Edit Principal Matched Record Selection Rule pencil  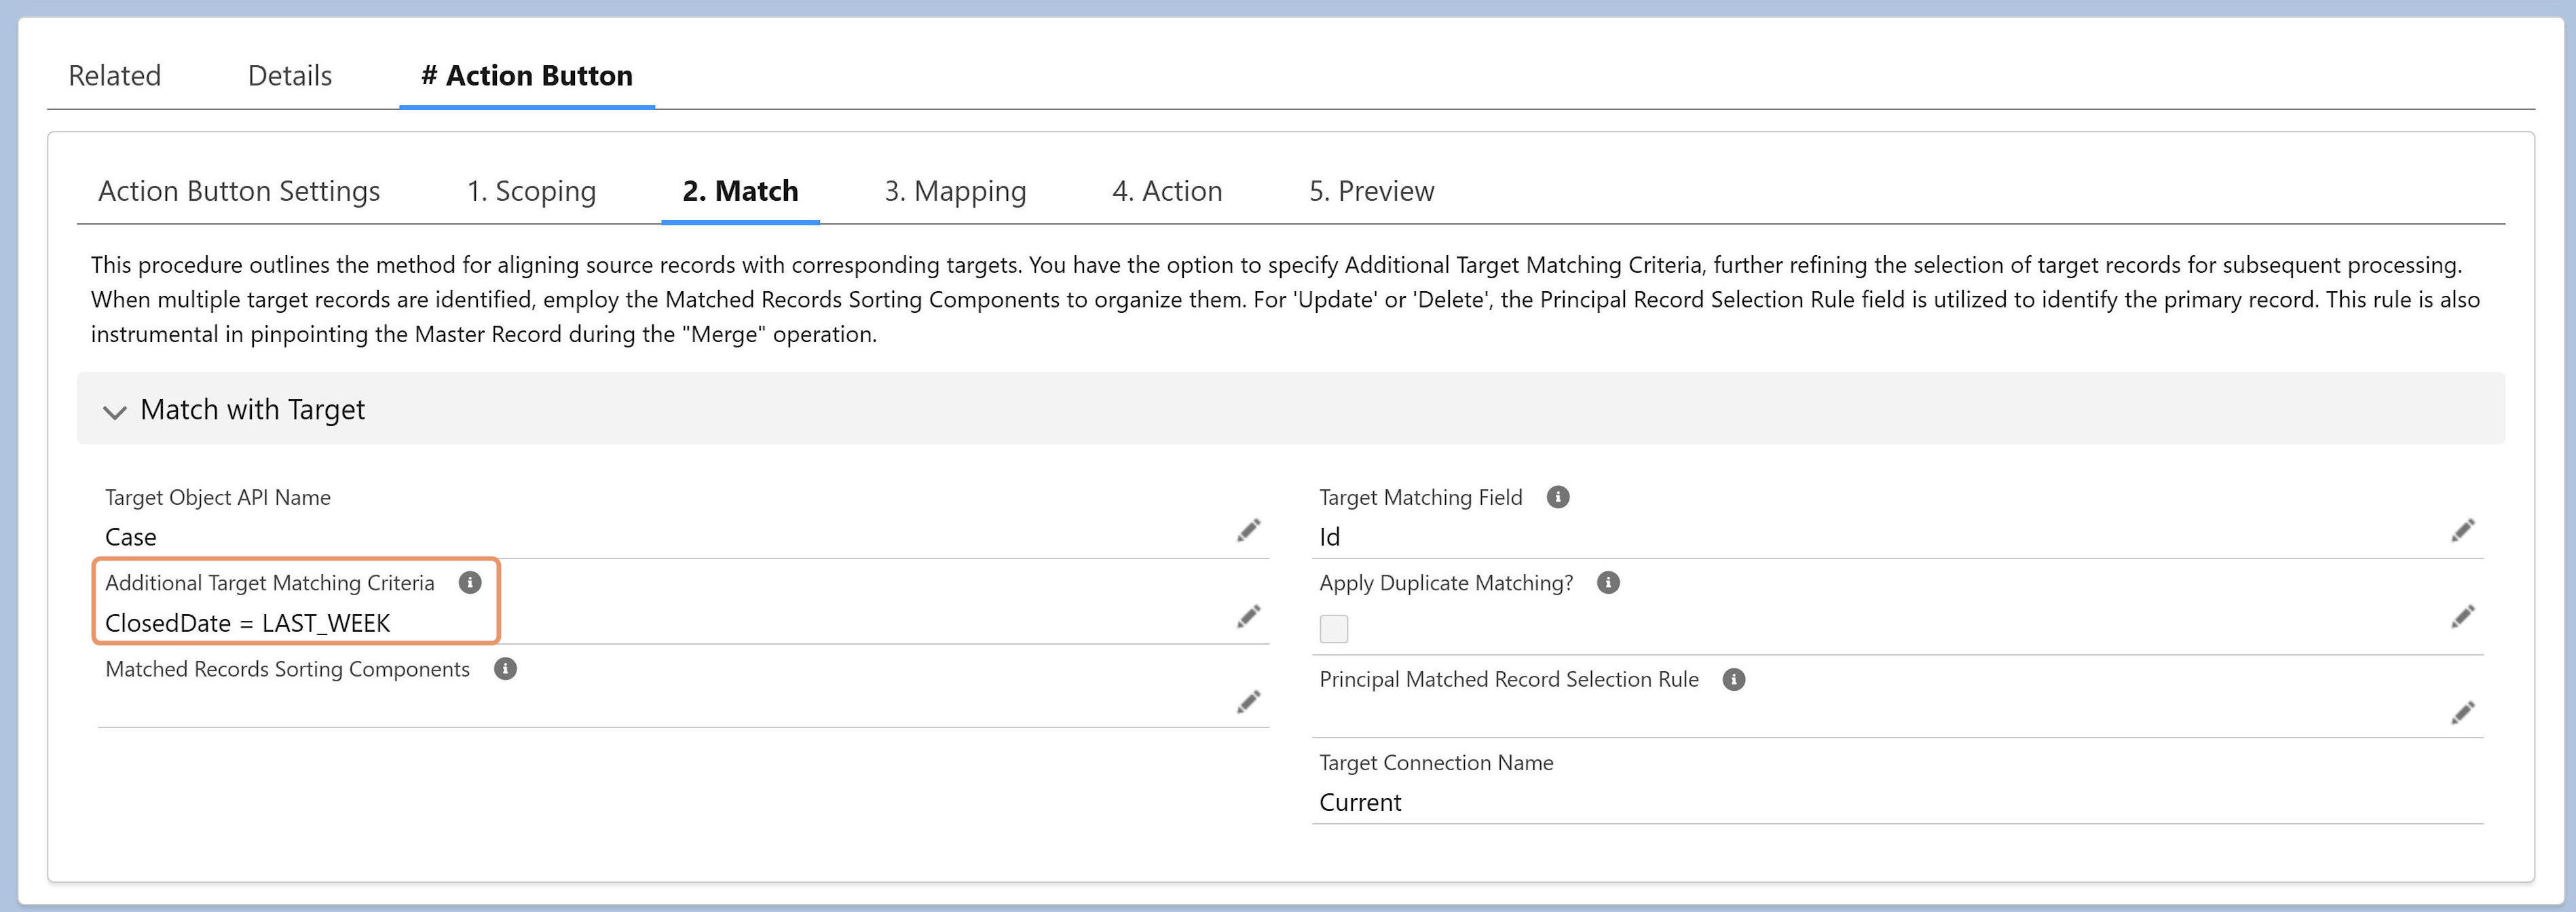click(2463, 712)
